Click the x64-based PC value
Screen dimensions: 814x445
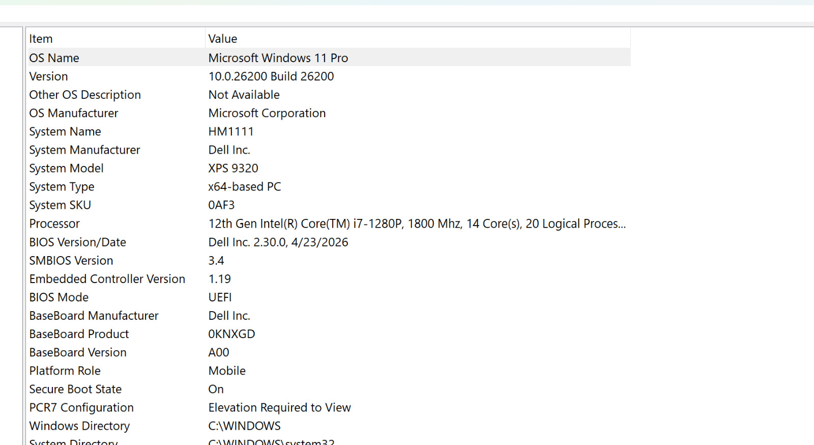click(245, 186)
